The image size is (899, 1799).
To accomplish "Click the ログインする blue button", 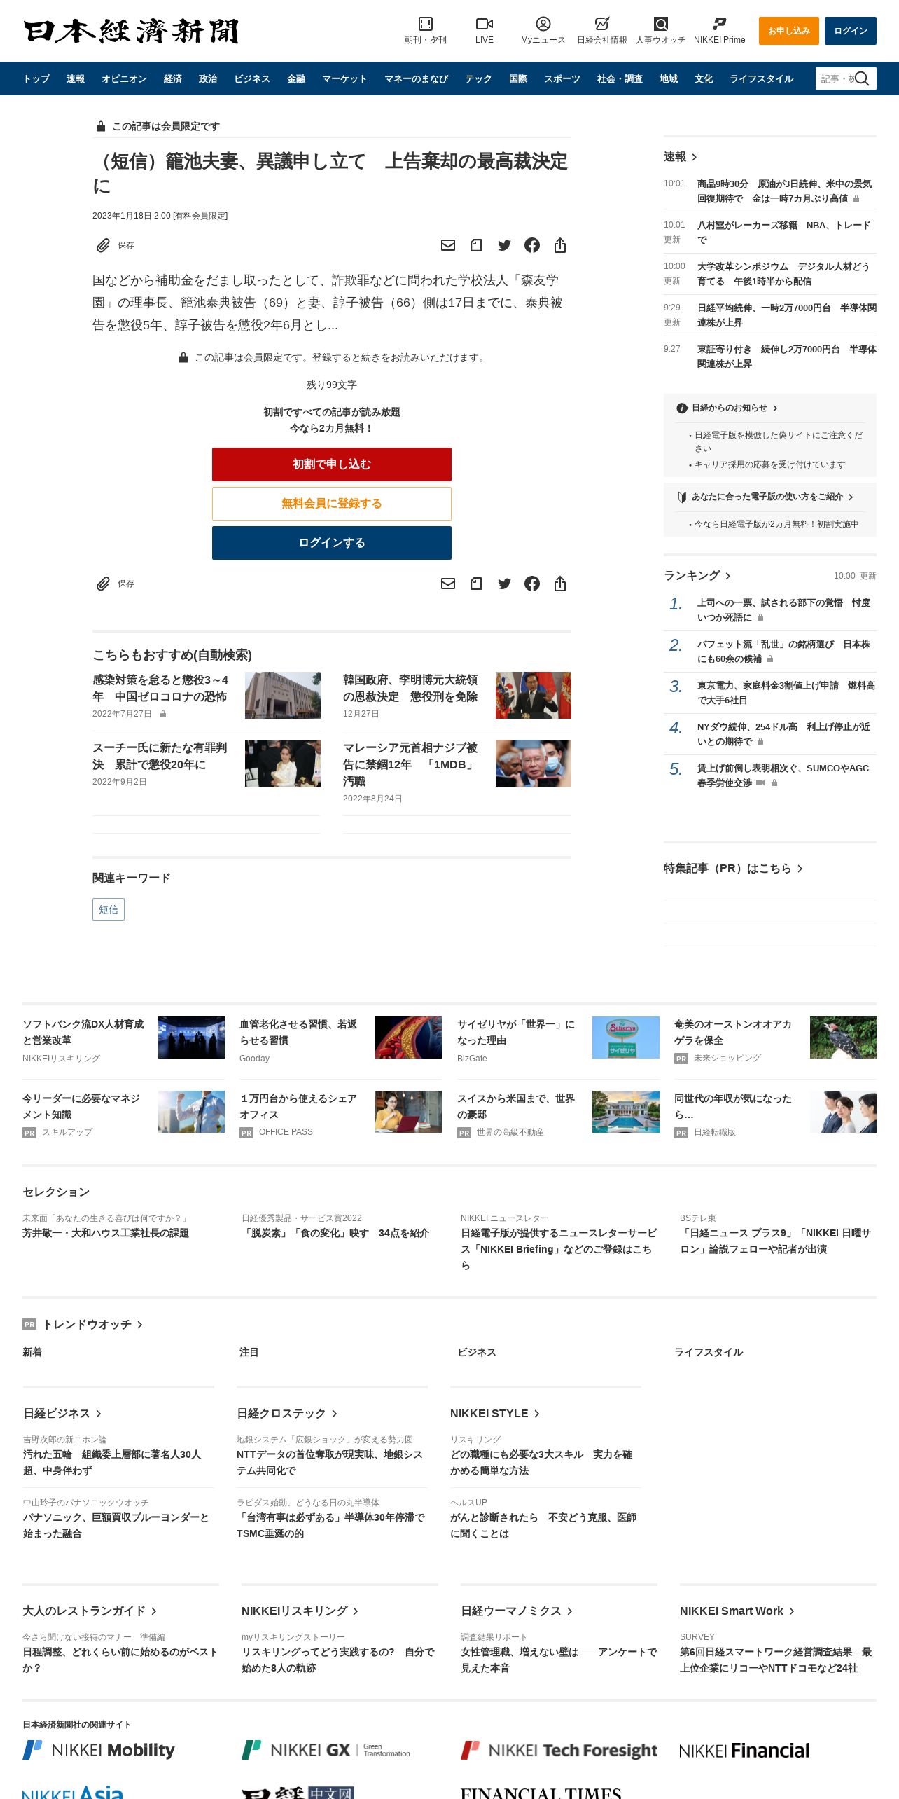I will (x=332, y=543).
